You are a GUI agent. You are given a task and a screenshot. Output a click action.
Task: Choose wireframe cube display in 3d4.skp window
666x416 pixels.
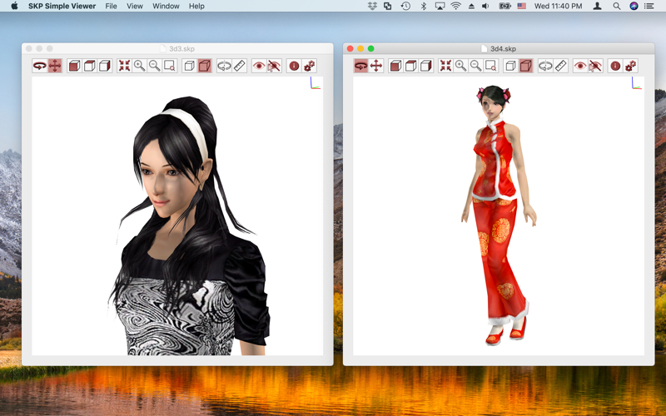pos(510,66)
